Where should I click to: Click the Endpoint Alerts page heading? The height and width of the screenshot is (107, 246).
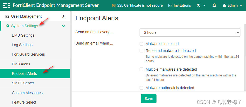click(97, 18)
